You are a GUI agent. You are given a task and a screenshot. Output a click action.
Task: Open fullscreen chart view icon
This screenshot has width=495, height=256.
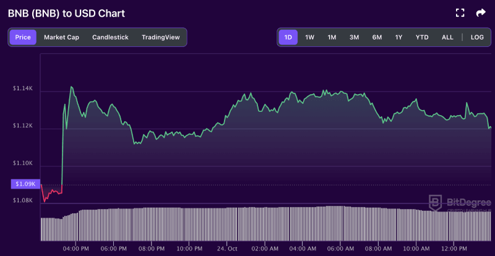point(460,12)
